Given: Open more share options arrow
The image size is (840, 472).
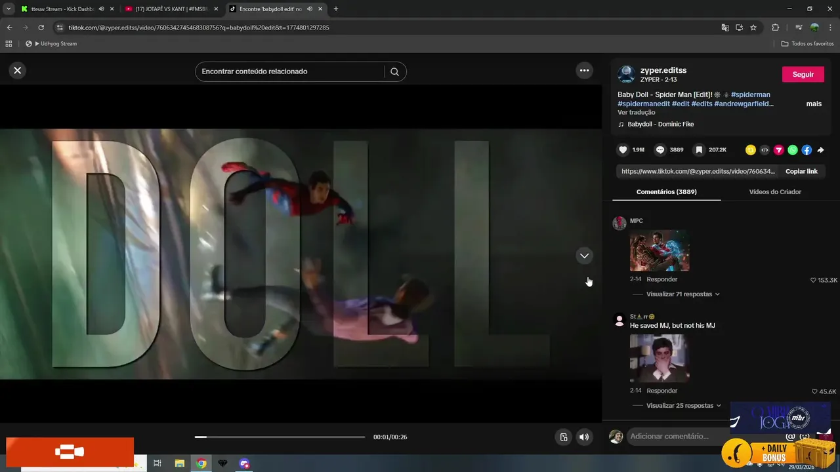Looking at the screenshot, I should tap(820, 150).
